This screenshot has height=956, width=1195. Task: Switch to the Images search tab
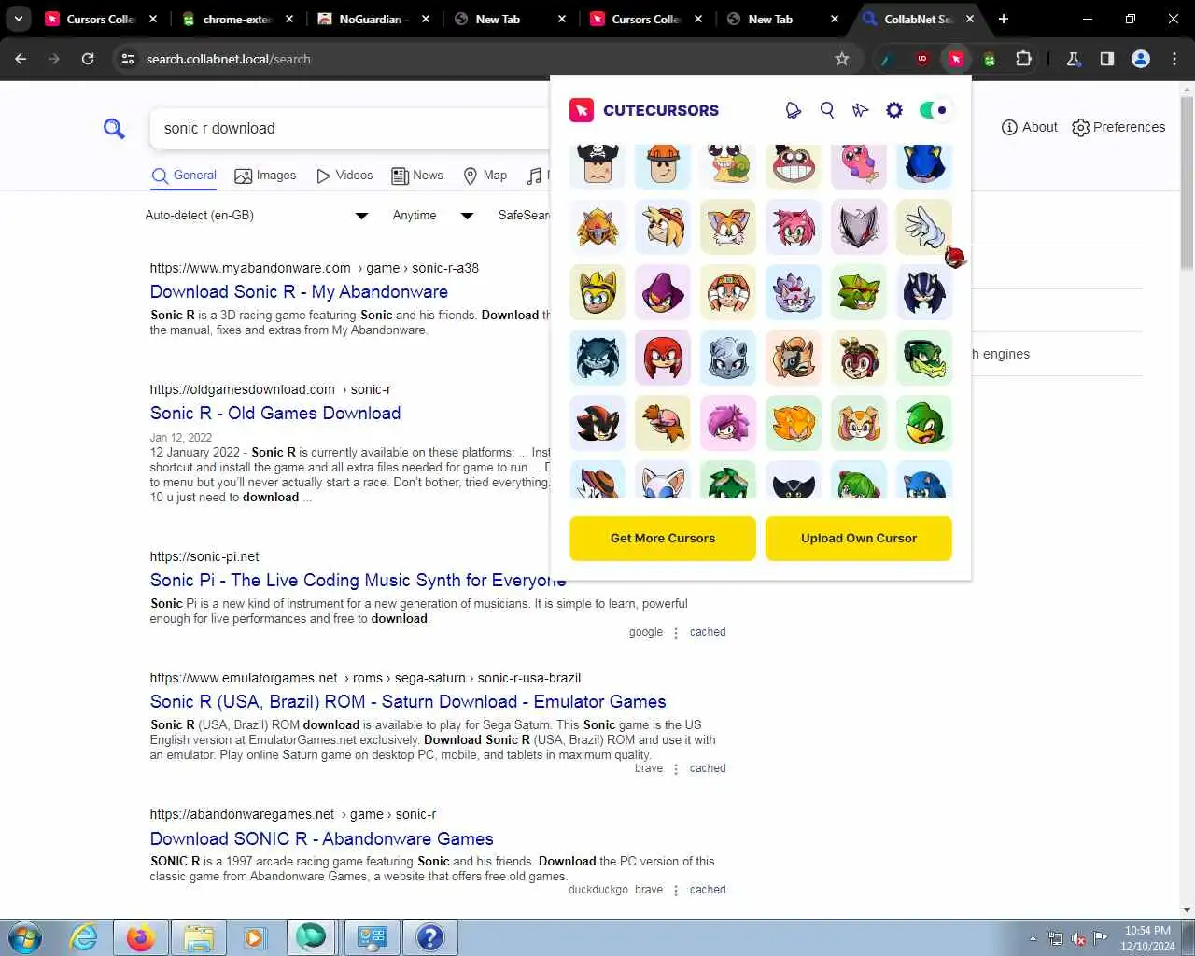265,176
